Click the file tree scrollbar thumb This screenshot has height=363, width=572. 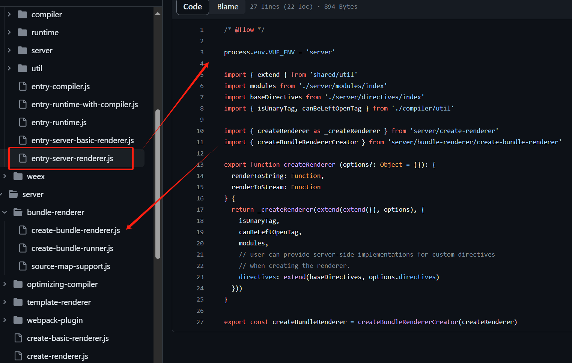(x=158, y=184)
